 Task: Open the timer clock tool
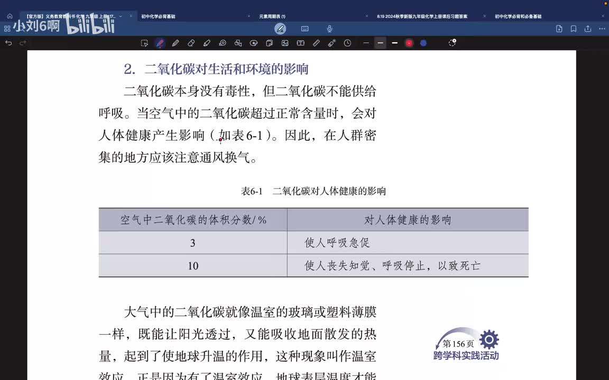pos(348,43)
